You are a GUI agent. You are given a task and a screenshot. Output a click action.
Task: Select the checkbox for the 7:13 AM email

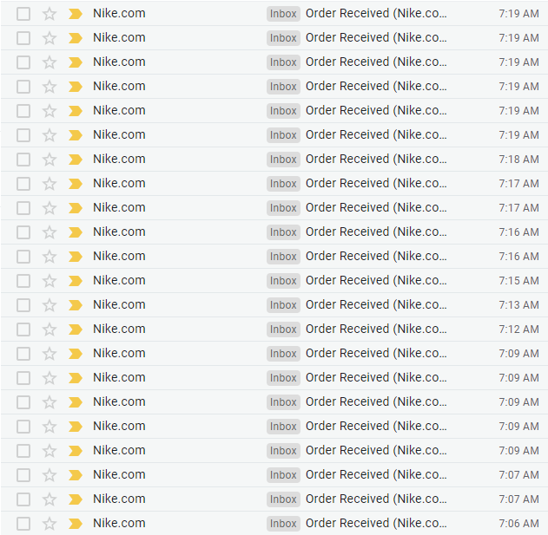(23, 305)
